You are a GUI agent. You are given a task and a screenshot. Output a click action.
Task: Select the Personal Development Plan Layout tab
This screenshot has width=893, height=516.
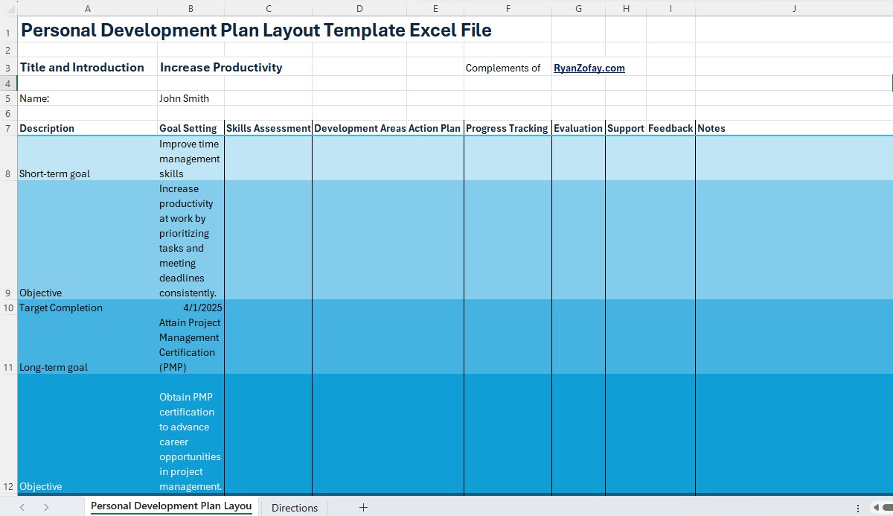[x=170, y=506]
